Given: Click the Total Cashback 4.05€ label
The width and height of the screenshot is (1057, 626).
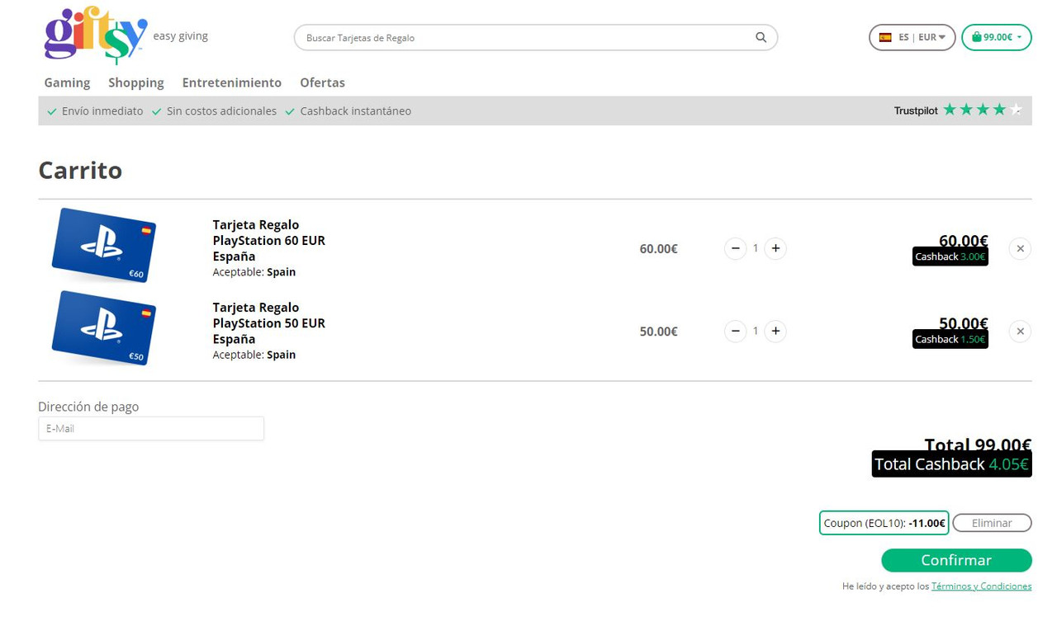Looking at the screenshot, I should (x=951, y=464).
